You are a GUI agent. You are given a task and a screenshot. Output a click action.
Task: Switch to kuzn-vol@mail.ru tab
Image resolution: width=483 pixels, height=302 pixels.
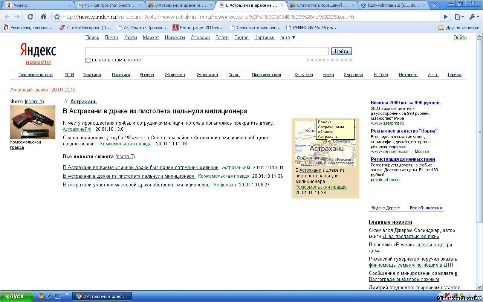392,5
